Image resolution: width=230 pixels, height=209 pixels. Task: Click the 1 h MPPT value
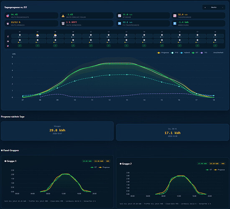point(72,22)
